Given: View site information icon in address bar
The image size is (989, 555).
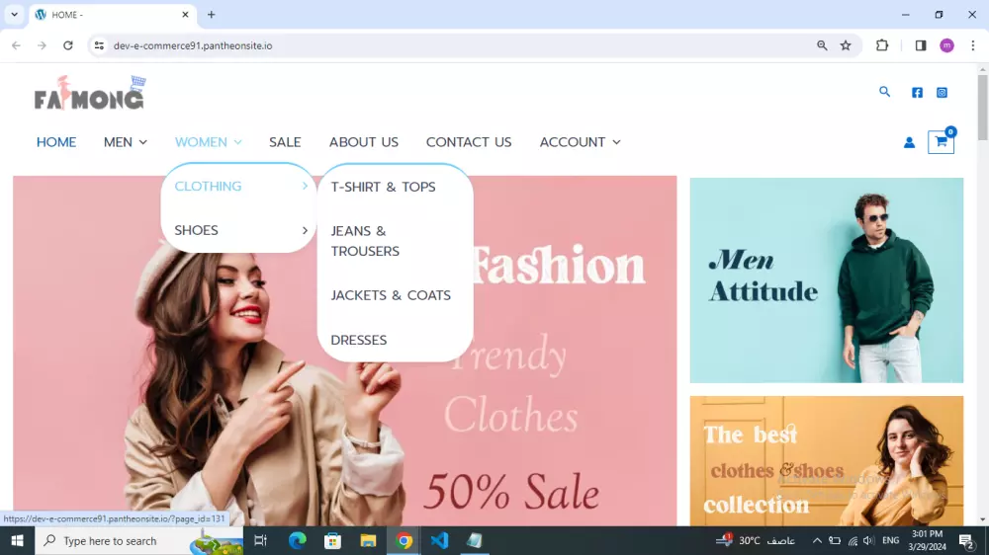Looking at the screenshot, I should pos(99,45).
